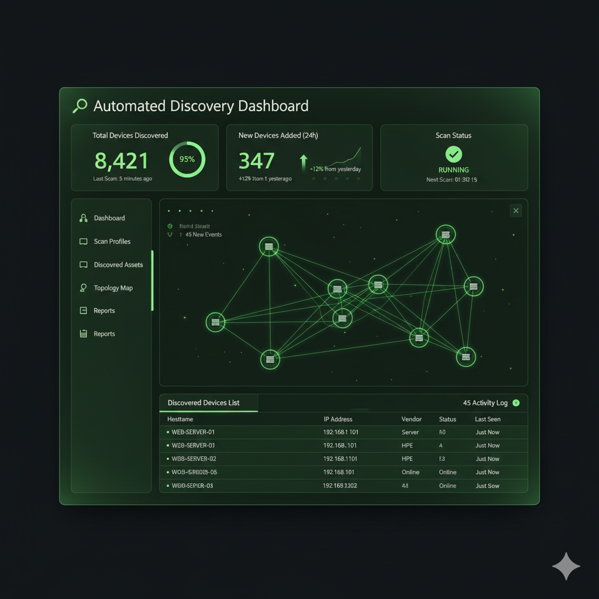Select the Topology Map icon
This screenshot has height=599, width=599.
[82, 288]
